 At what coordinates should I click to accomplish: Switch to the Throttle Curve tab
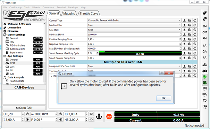89,14
